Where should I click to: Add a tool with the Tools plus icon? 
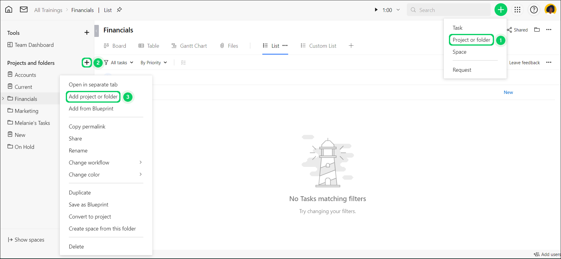coord(87,32)
